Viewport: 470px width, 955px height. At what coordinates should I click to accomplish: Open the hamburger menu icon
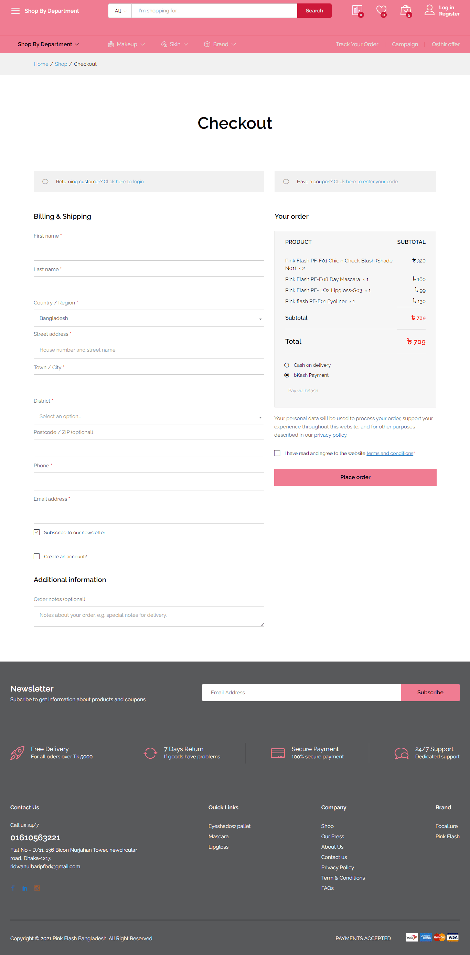[15, 11]
